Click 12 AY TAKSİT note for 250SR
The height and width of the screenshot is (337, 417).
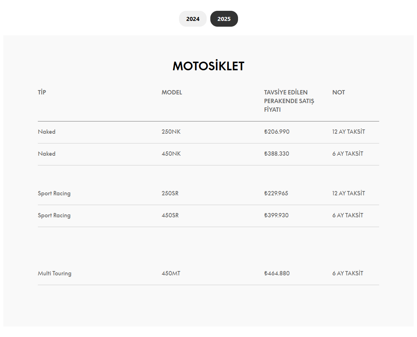(349, 194)
